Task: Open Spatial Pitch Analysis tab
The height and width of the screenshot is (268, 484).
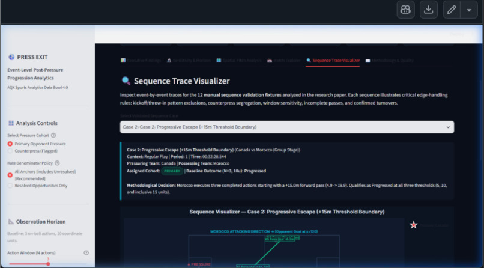Action: click(x=238, y=61)
